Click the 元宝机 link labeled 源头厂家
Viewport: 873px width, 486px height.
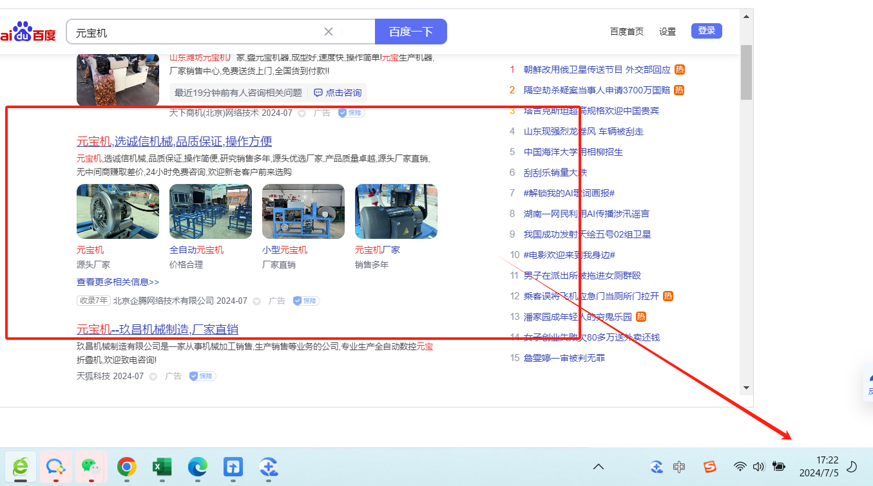click(90, 250)
